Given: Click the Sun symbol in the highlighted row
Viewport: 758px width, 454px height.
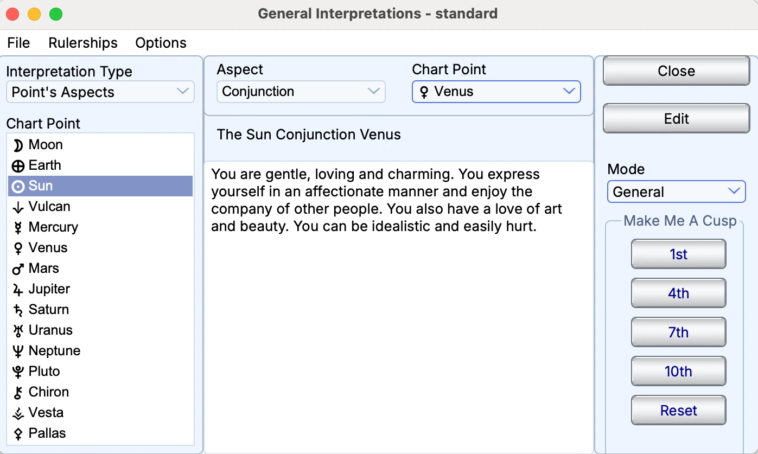Looking at the screenshot, I should coord(18,186).
